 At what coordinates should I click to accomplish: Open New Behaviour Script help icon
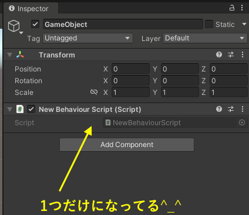click(219, 109)
